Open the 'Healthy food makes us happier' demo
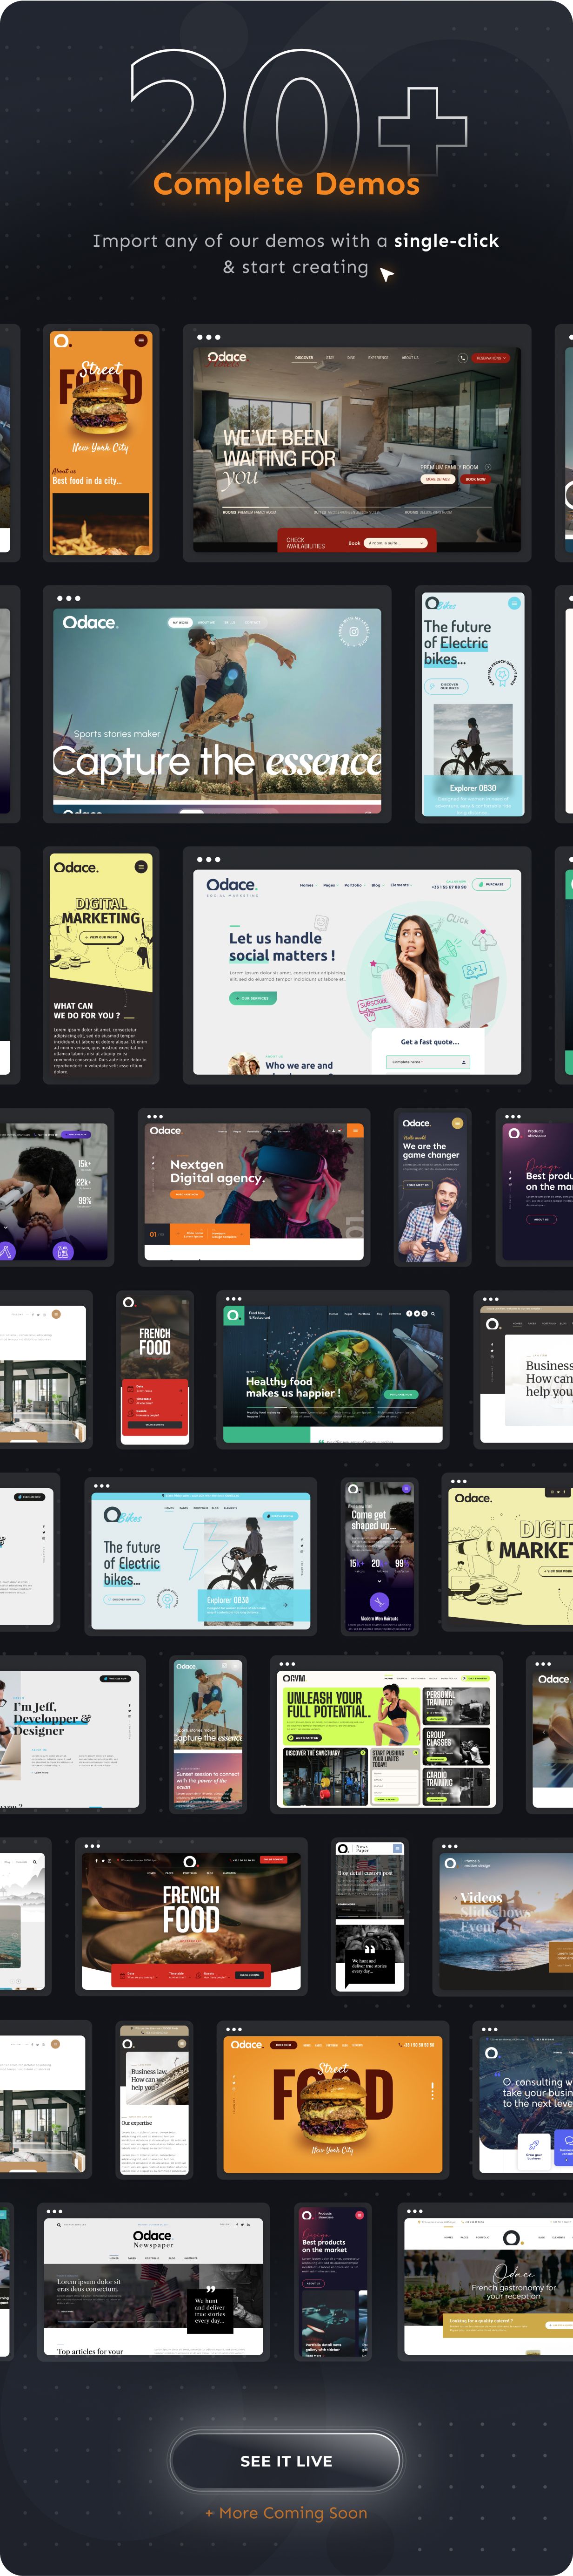 point(333,1369)
